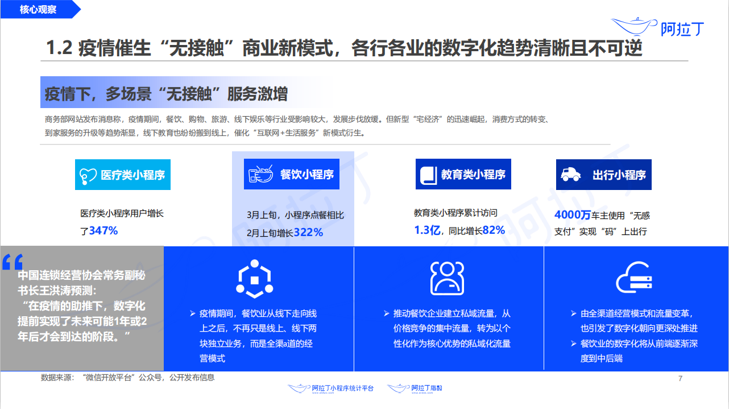Click the Aladdin lamp logo top right
729x409 pixels.
[x=658, y=27]
